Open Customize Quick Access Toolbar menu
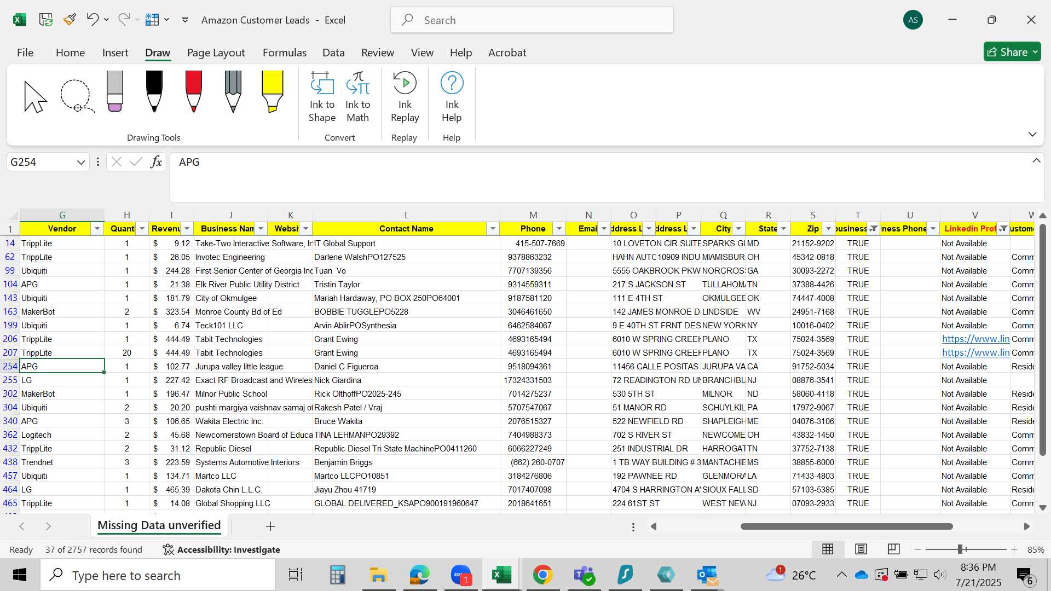This screenshot has height=591, width=1051. pyautogui.click(x=185, y=20)
